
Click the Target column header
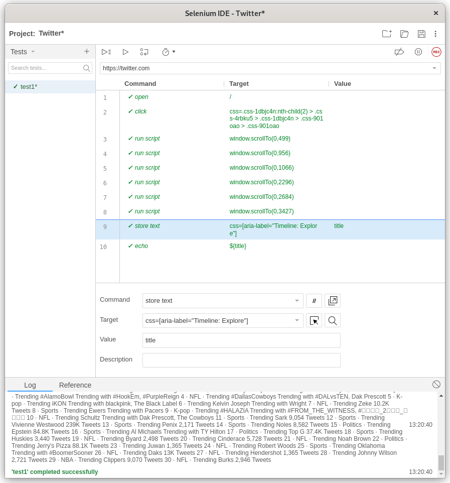tap(239, 84)
